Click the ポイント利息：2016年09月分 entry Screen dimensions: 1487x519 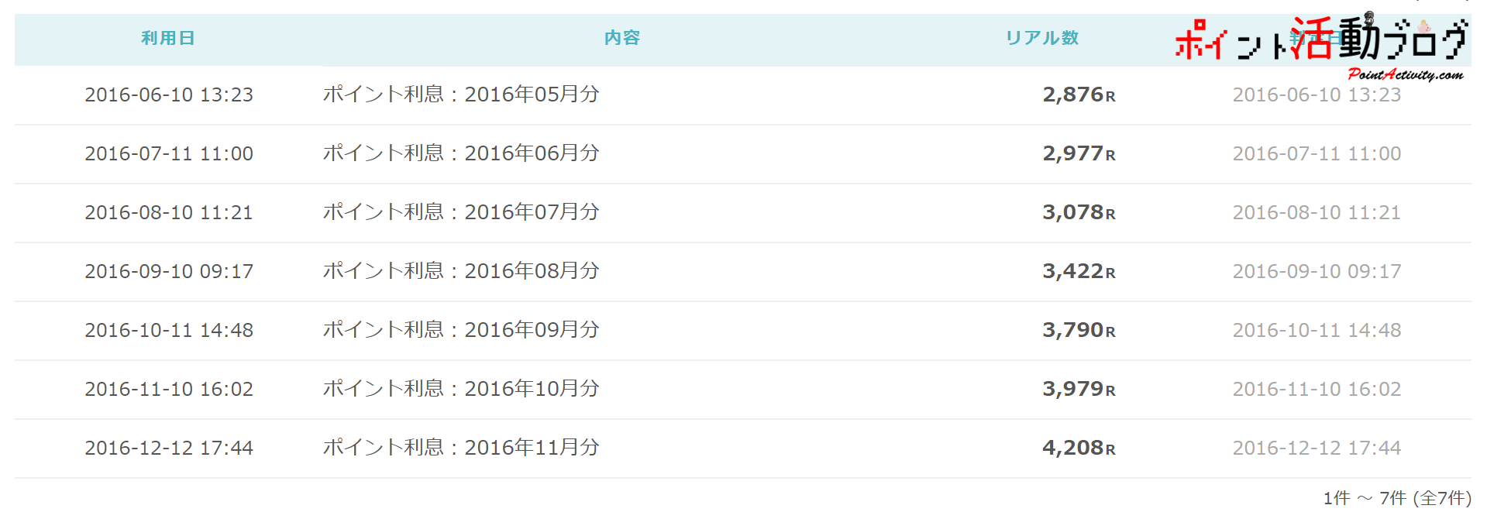[461, 330]
